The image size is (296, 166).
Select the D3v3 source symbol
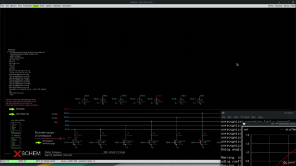tap(84, 101)
